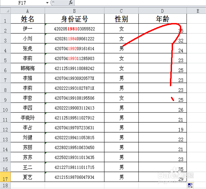Select the cell containing 李娟

tap(28, 78)
